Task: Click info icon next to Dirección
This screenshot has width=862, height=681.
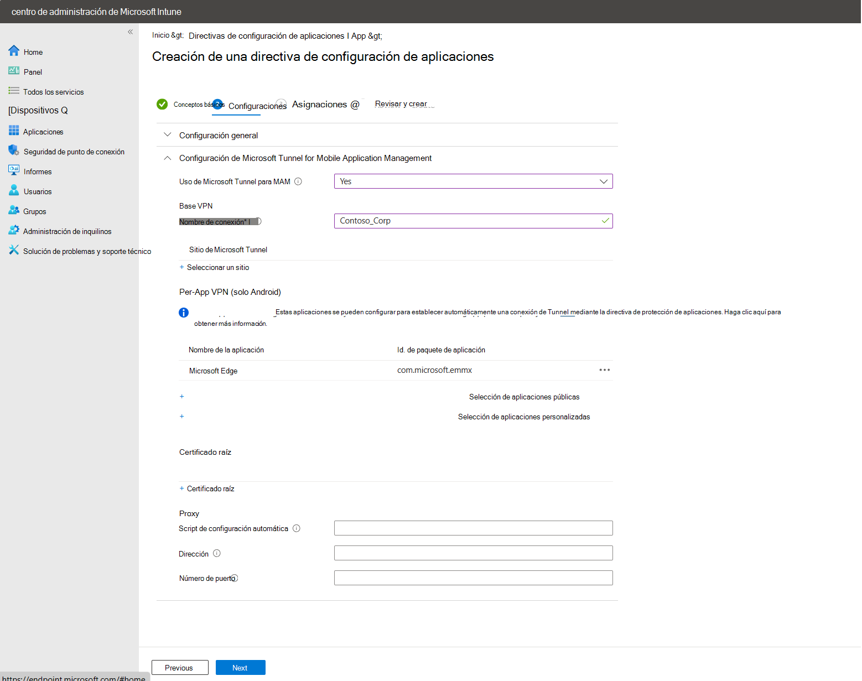Action: [217, 553]
